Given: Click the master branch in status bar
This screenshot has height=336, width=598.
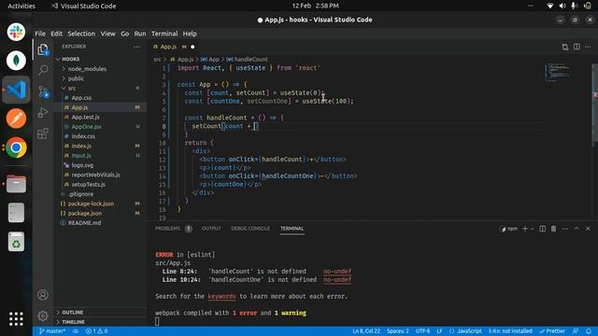Looking at the screenshot, I should 52,331.
